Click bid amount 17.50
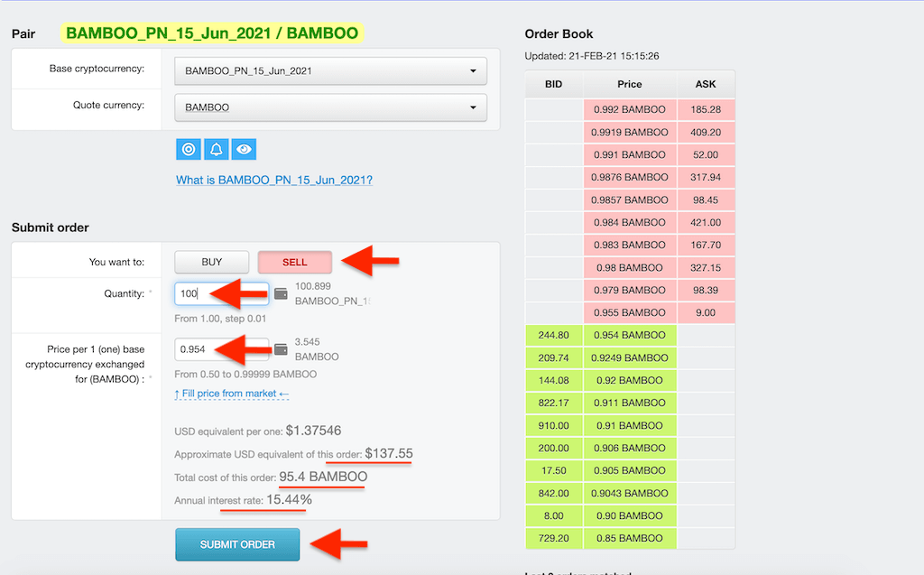This screenshot has width=924, height=575. click(x=553, y=470)
